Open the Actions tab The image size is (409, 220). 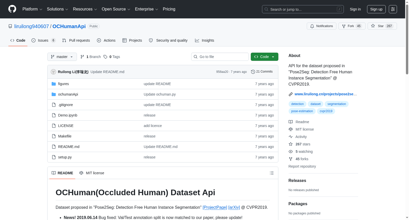coord(106,40)
